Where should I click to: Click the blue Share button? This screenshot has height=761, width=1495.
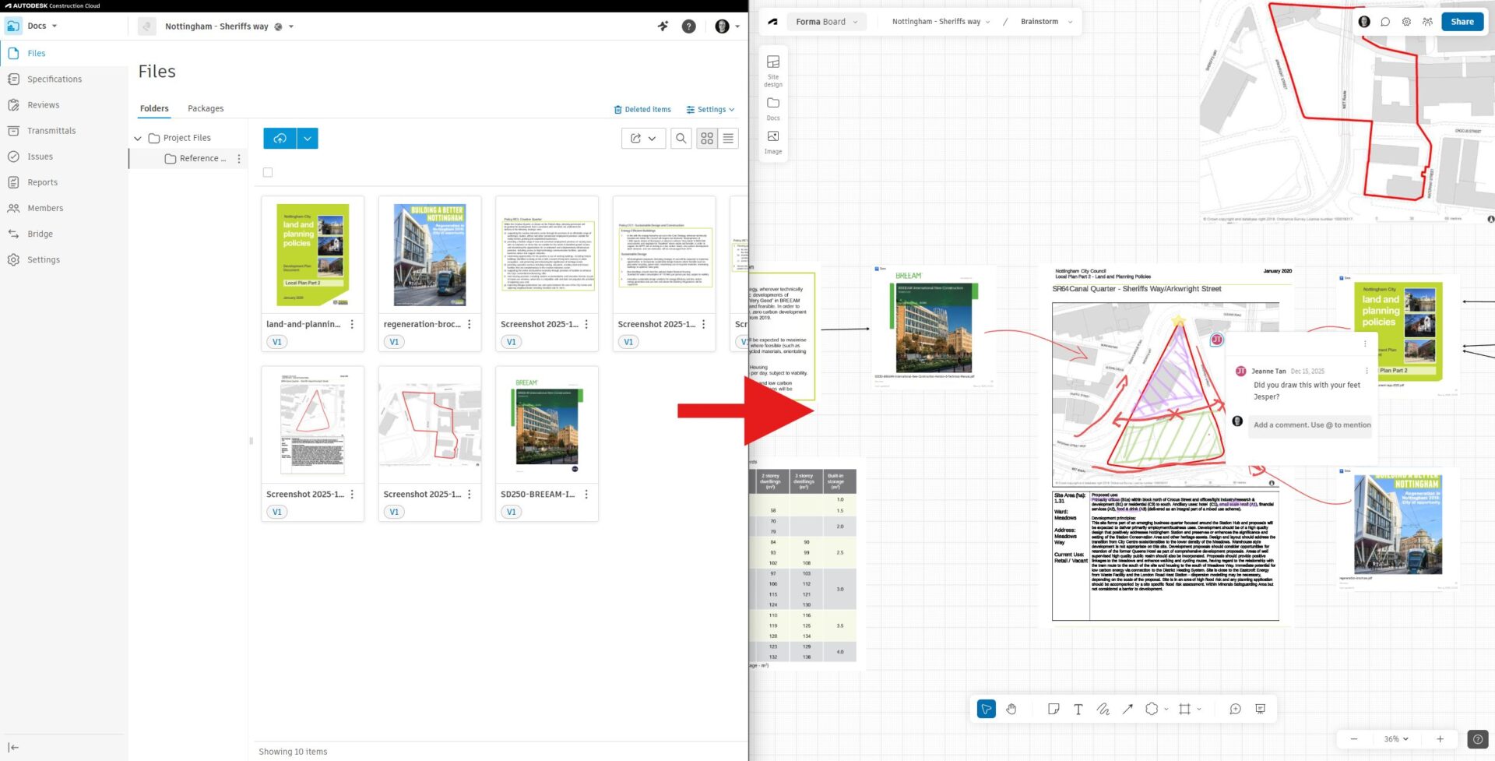point(1462,22)
